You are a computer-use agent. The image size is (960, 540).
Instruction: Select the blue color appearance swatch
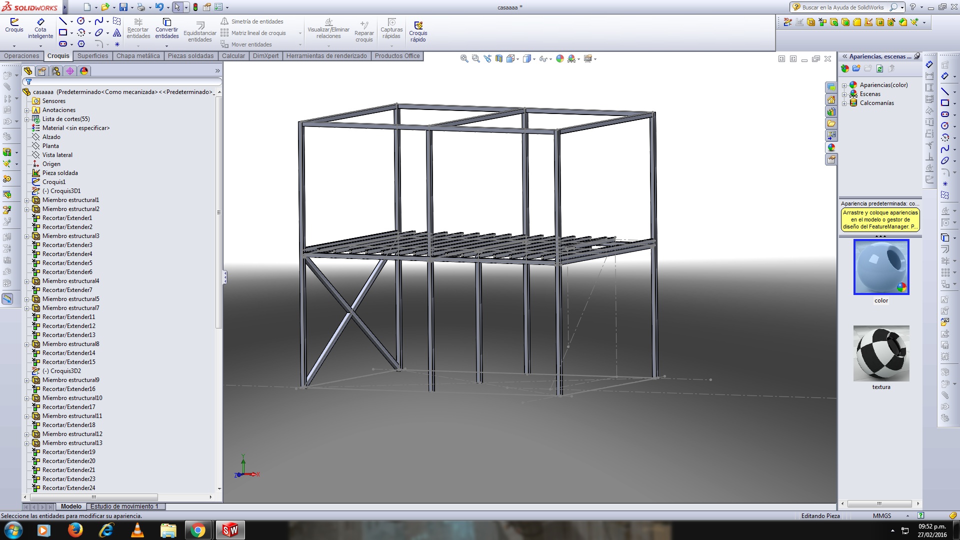(x=881, y=267)
